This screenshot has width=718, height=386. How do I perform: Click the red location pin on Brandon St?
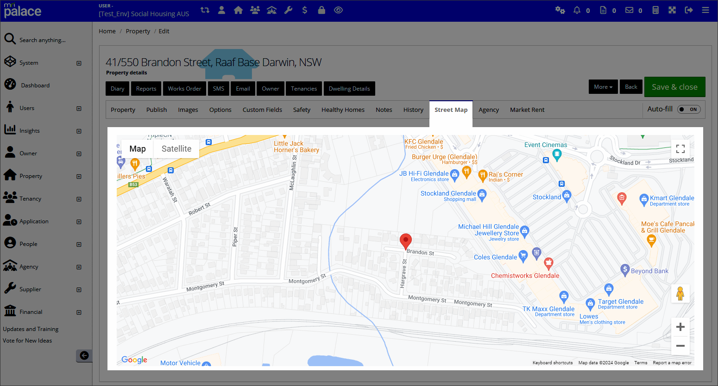tap(406, 241)
